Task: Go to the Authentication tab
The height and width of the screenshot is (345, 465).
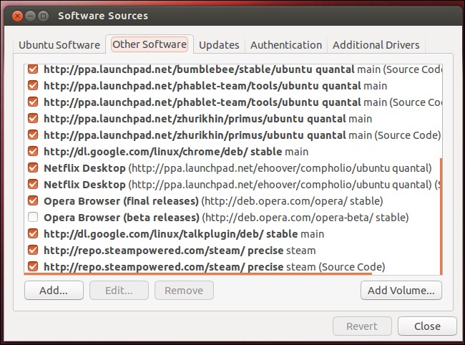Action: [286, 45]
